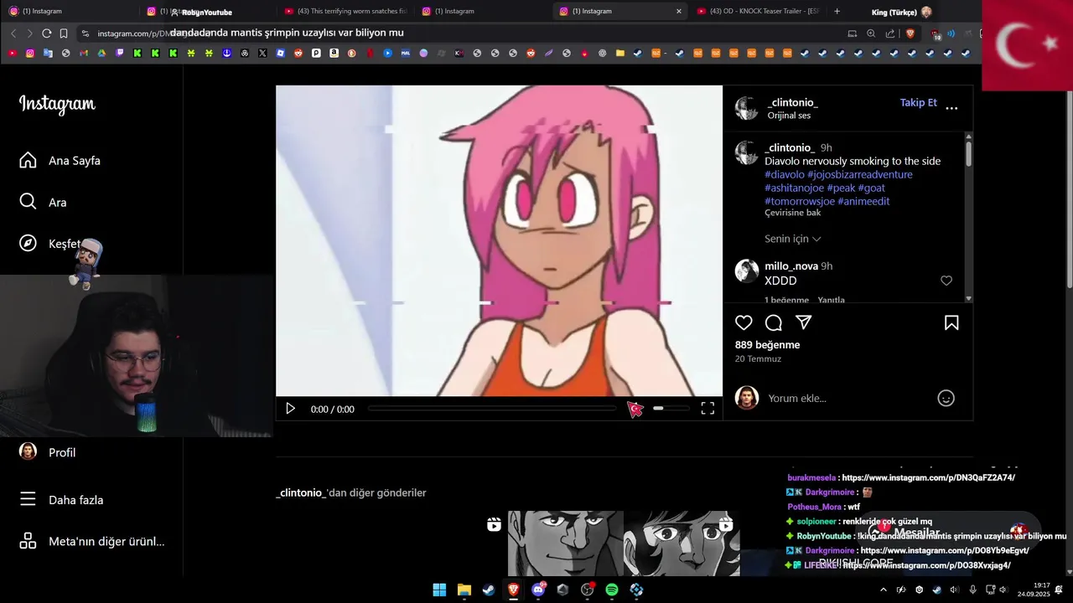Click 889 beğenme likes count

coord(767,344)
